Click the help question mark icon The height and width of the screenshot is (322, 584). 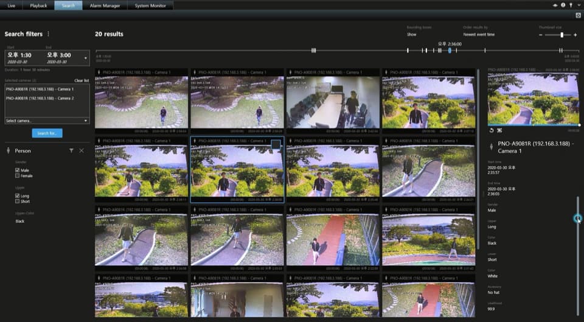[563, 5]
